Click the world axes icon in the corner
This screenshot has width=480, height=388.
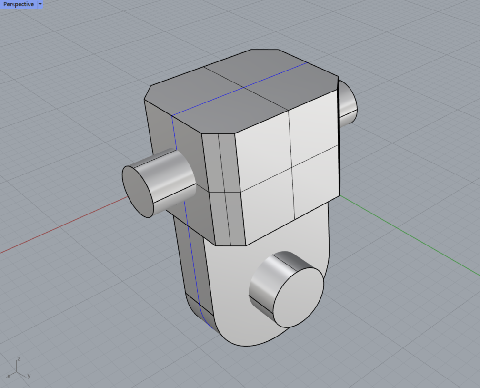coord(19,368)
